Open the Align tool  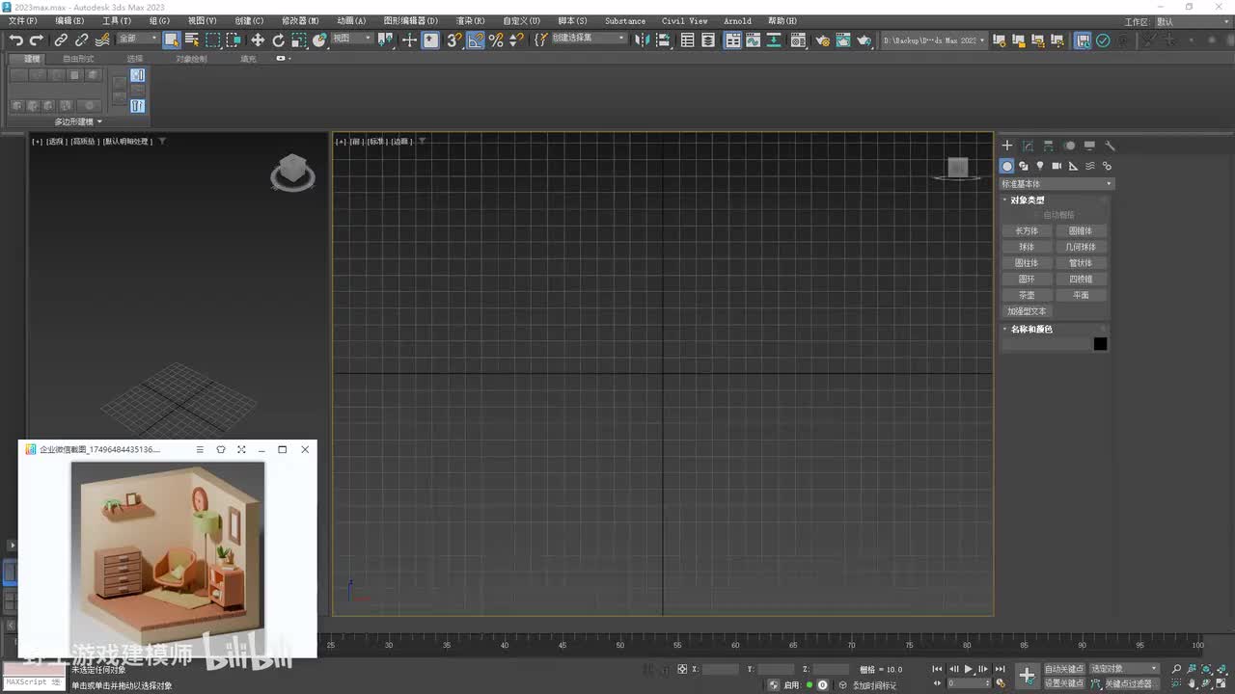[x=664, y=40]
